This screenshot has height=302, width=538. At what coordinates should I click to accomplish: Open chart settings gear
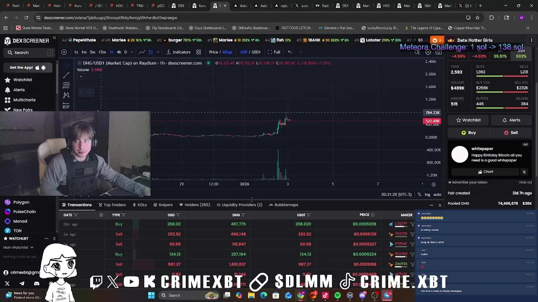coord(428,52)
